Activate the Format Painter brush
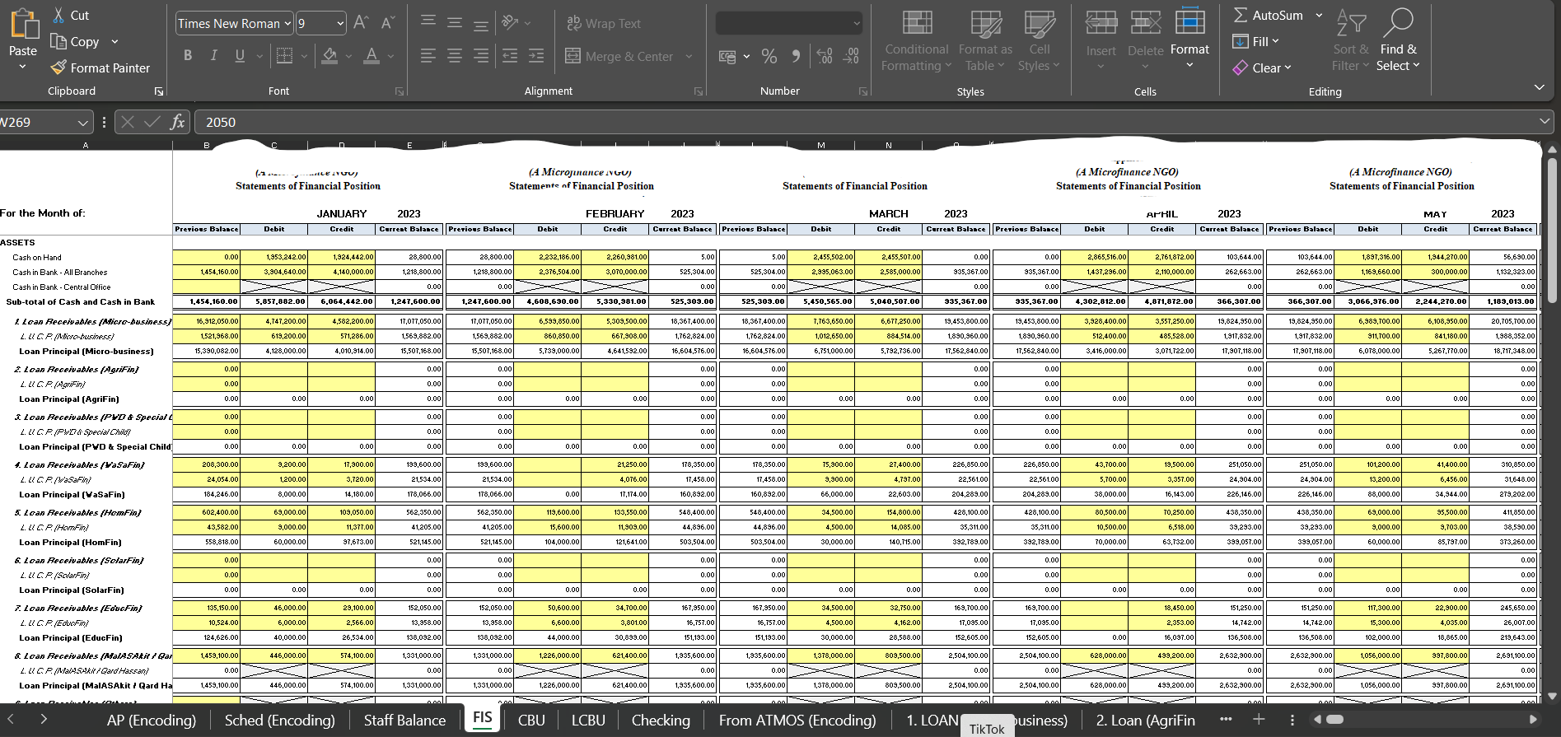The width and height of the screenshot is (1561, 737). (x=58, y=68)
